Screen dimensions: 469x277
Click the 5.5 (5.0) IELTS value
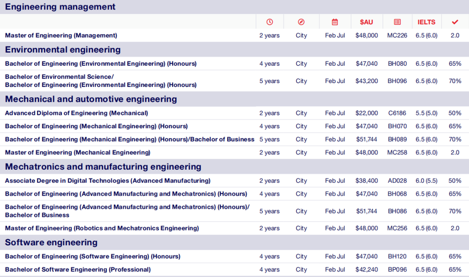pyautogui.click(x=426, y=113)
